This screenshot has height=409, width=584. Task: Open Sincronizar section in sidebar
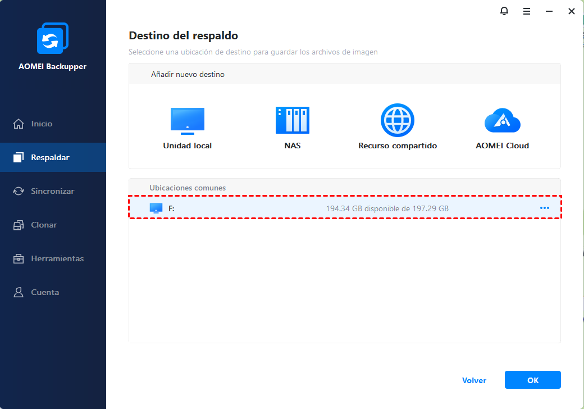coord(53,191)
